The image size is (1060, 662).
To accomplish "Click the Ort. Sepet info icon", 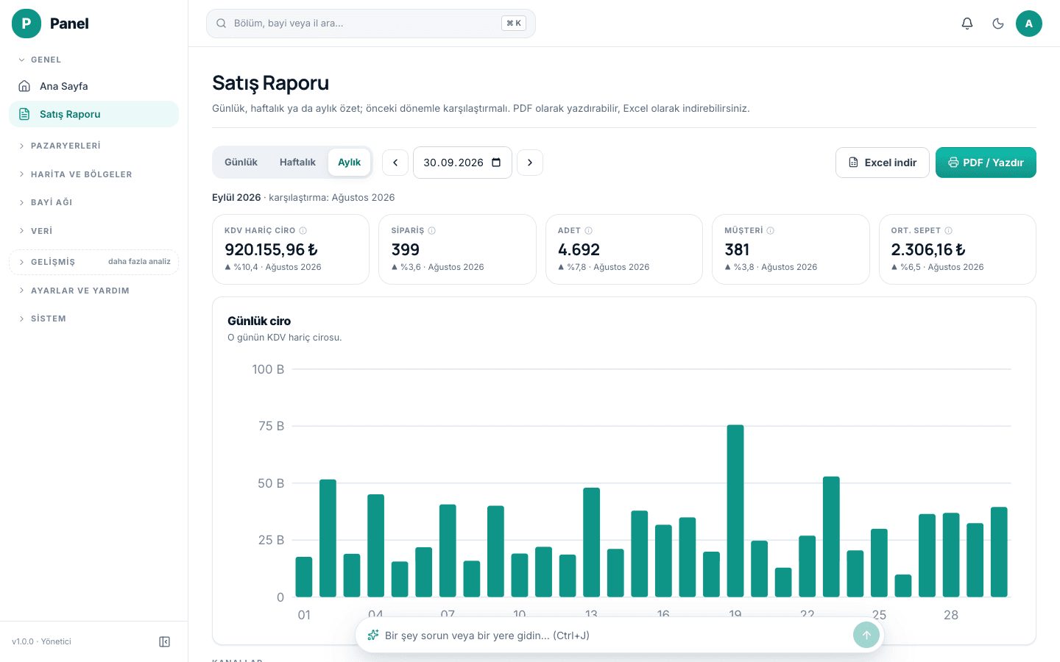I will pyautogui.click(x=949, y=230).
